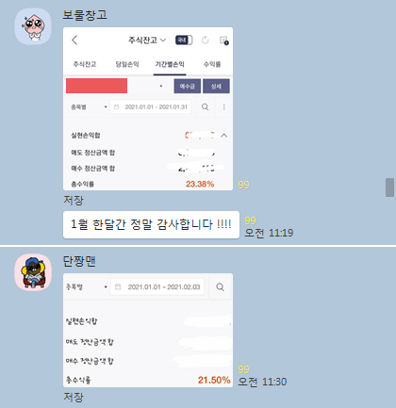Click the refresh icon beside the 국내 toggle

pos(205,41)
